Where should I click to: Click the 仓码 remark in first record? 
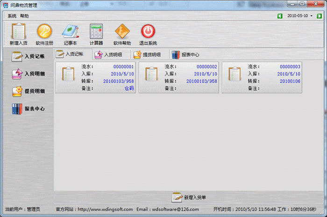click(x=129, y=88)
